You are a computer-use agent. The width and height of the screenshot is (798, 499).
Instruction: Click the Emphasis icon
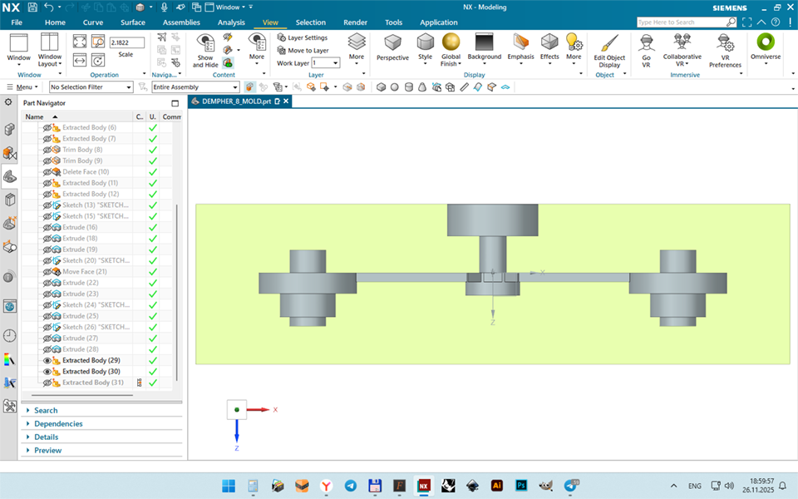[520, 42]
